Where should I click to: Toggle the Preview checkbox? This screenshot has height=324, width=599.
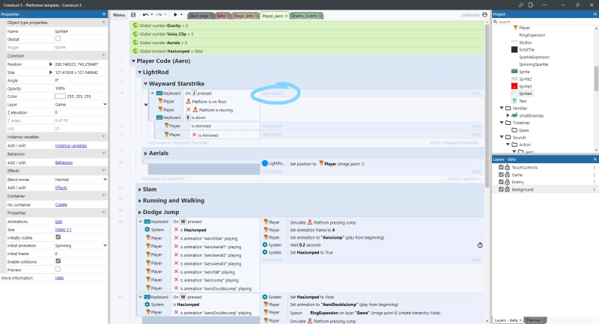pos(58,269)
